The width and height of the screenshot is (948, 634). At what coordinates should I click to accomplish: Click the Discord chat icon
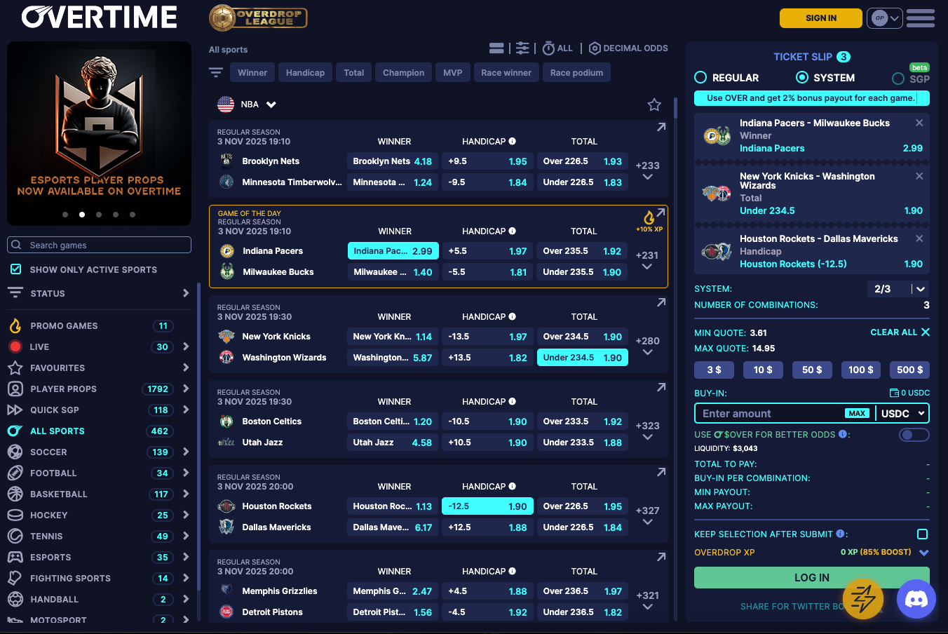pos(916,599)
